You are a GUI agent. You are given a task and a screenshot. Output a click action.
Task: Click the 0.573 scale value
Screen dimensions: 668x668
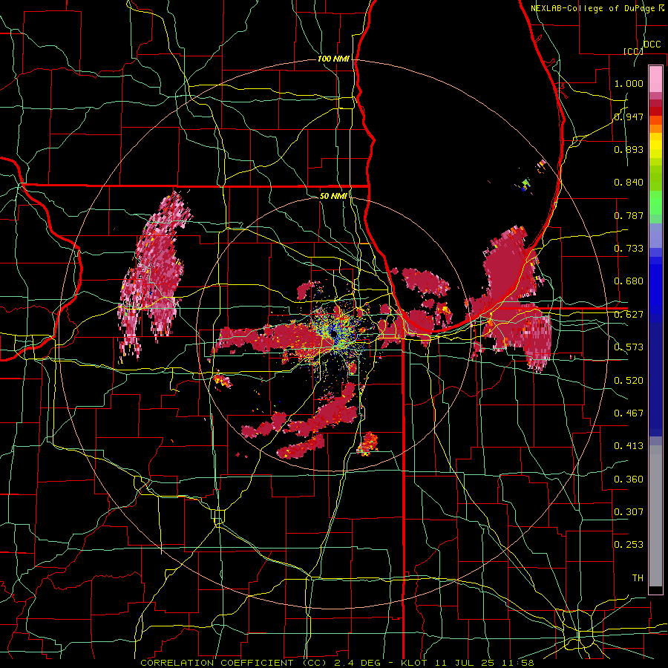pyautogui.click(x=629, y=347)
